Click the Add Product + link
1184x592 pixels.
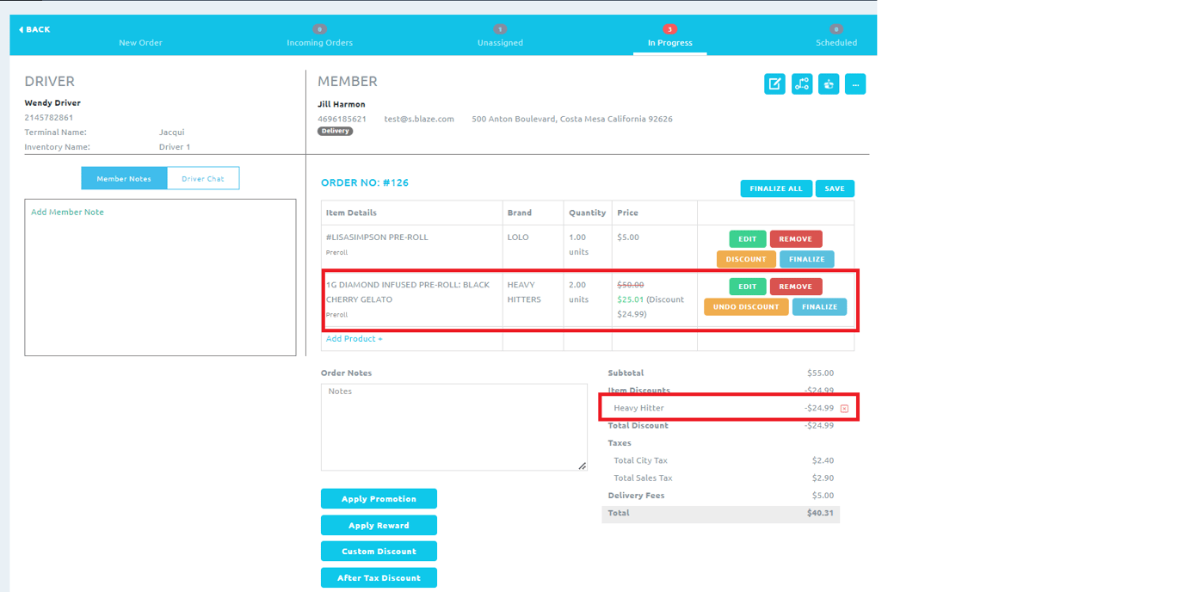(x=354, y=339)
